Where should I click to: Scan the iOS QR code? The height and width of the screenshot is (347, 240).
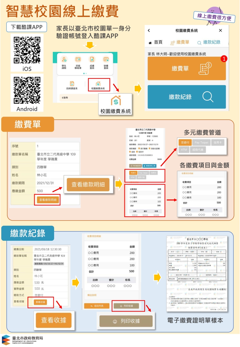pos(27,50)
